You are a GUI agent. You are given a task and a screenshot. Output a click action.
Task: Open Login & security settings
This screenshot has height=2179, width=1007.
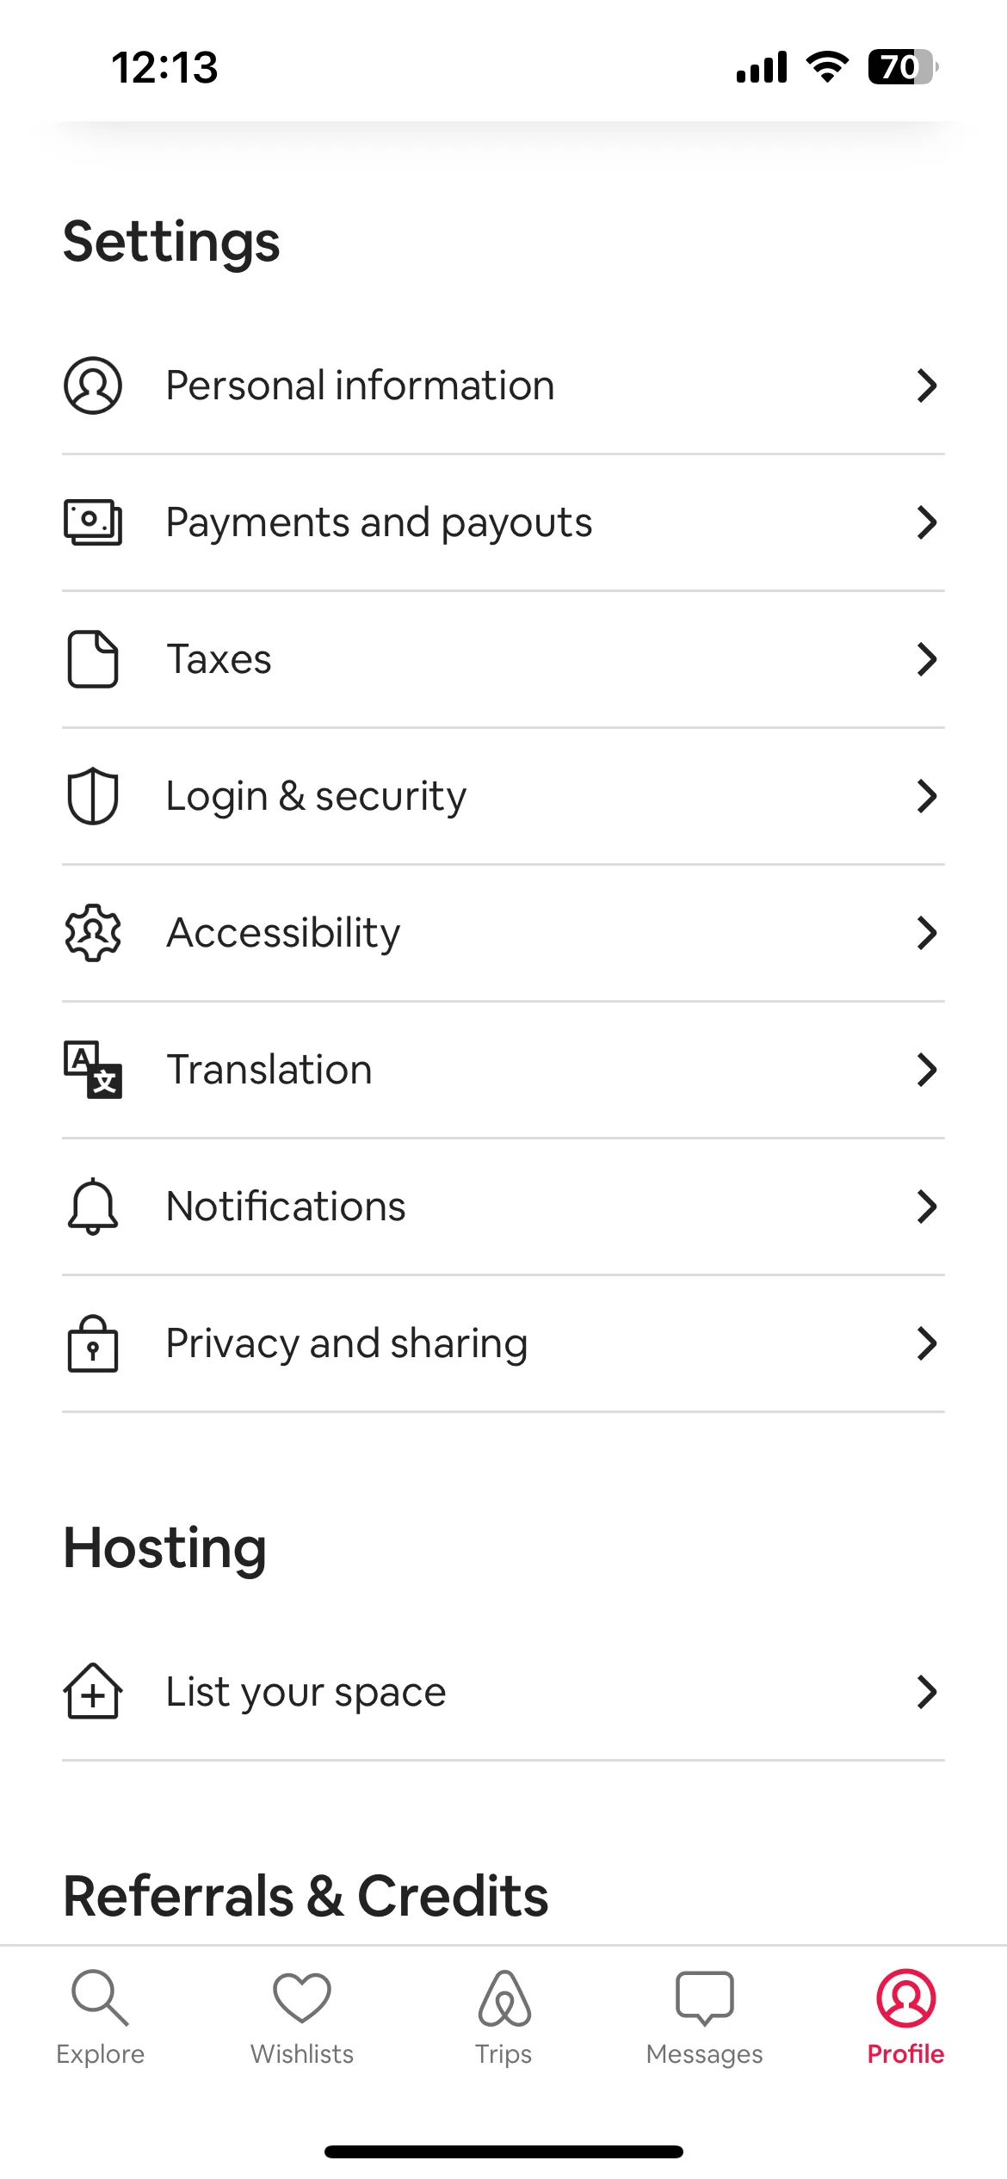click(x=504, y=796)
